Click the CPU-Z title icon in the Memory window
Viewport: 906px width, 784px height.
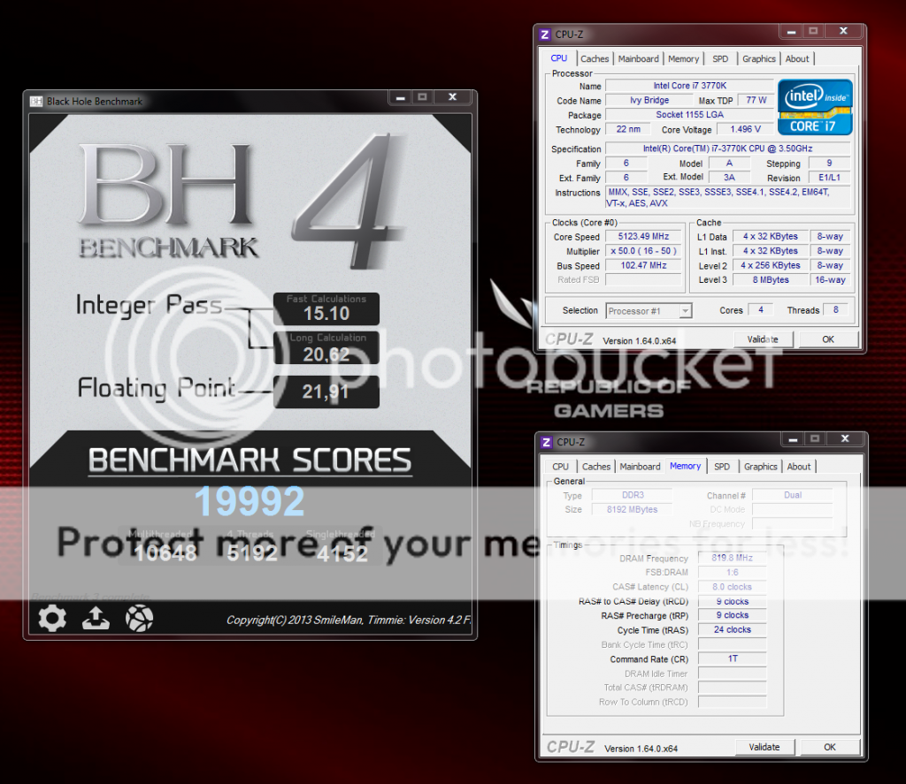pyautogui.click(x=546, y=442)
